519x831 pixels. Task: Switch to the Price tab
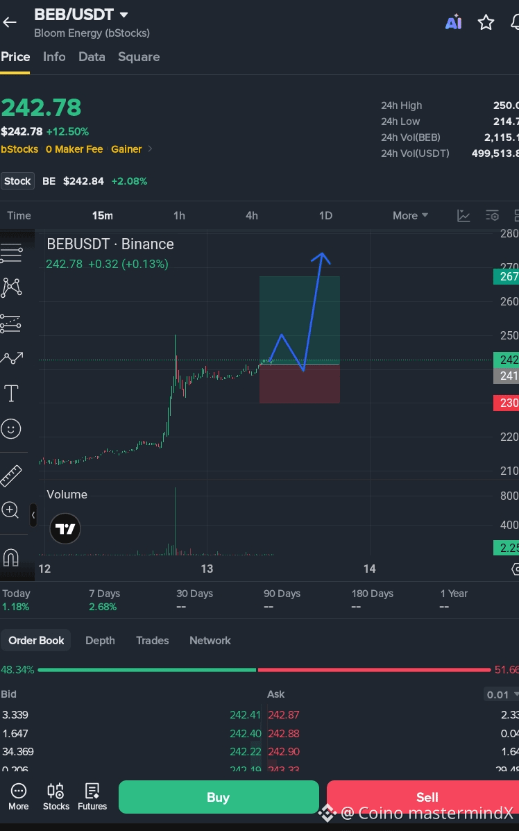15,57
